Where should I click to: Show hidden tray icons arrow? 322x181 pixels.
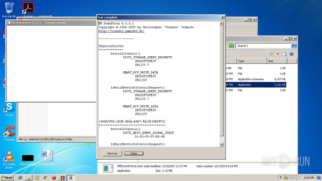(280, 178)
